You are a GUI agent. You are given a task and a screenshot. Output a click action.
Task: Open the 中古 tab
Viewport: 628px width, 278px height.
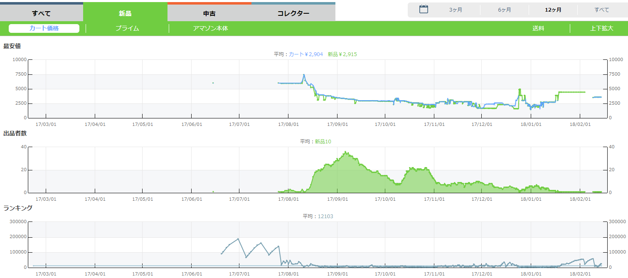coord(209,13)
